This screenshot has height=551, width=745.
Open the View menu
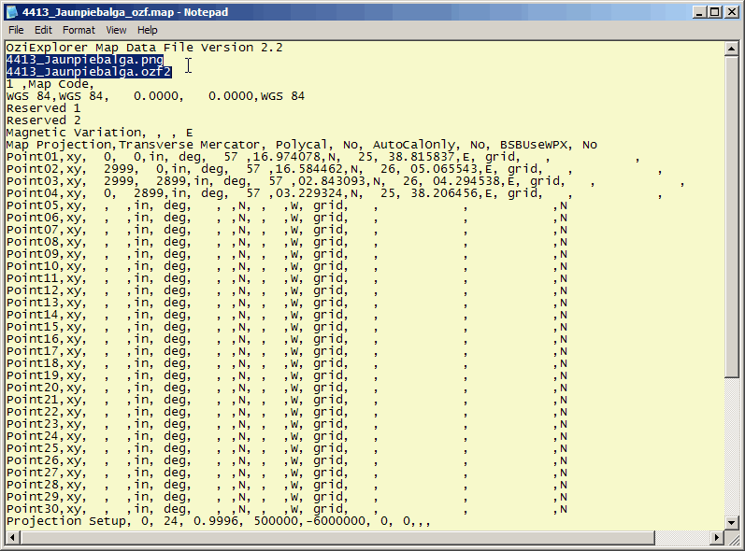(116, 30)
